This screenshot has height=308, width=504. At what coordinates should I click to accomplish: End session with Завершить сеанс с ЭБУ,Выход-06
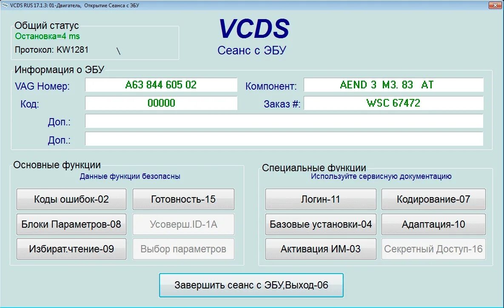pos(251,285)
